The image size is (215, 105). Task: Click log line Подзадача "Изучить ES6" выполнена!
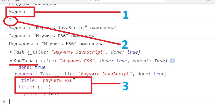57,44
